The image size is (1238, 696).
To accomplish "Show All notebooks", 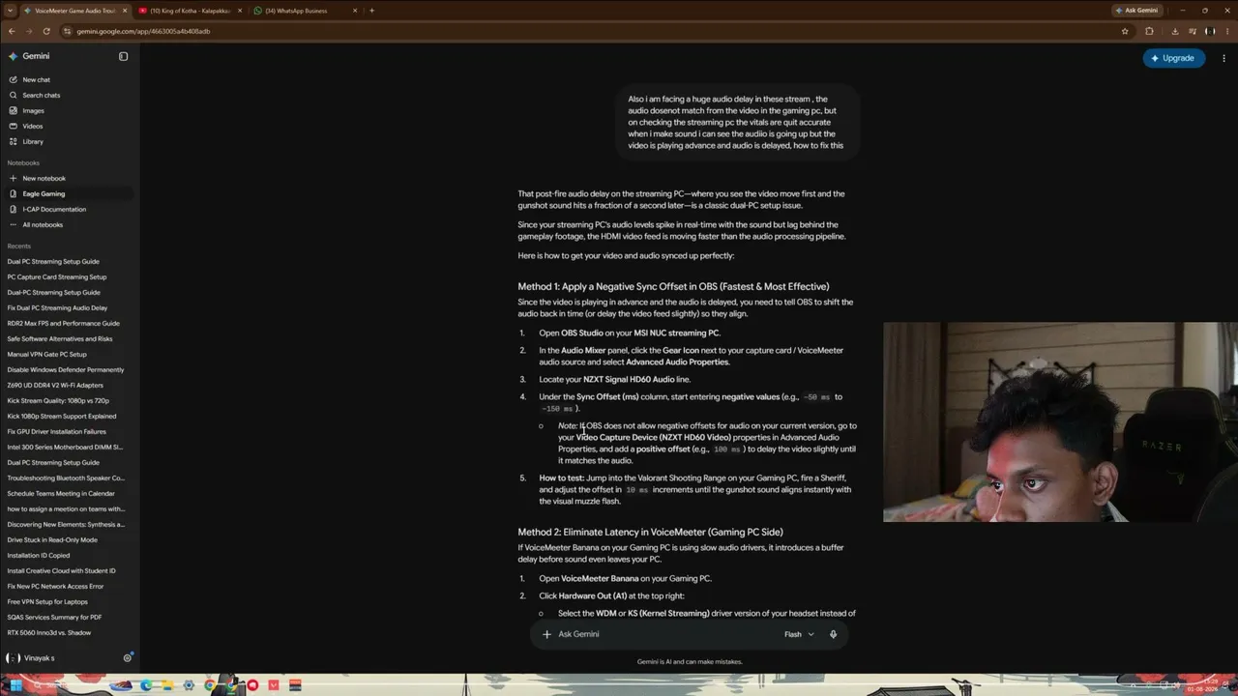I will click(x=43, y=224).
